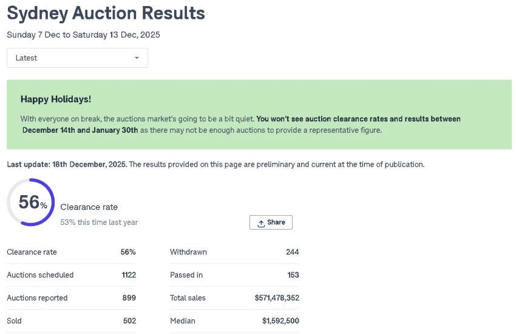
Task: Click the auctions scheduled value 1122
Action: 128,275
